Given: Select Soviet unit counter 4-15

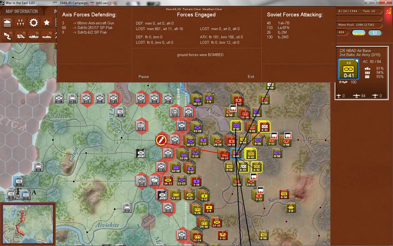Looking at the screenshot, I should (189, 195).
